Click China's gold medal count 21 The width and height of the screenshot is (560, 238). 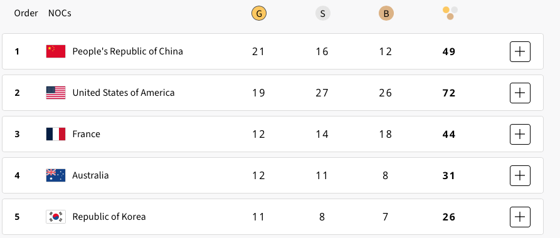[x=258, y=52]
